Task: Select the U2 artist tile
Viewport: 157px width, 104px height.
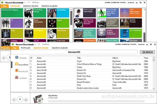Action: coord(12,23)
